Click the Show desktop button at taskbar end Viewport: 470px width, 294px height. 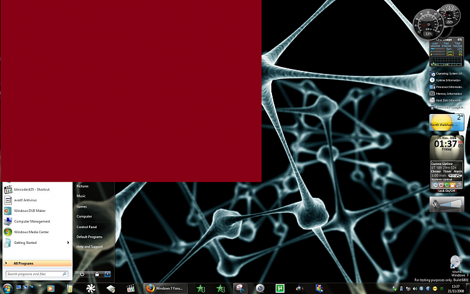click(468, 288)
